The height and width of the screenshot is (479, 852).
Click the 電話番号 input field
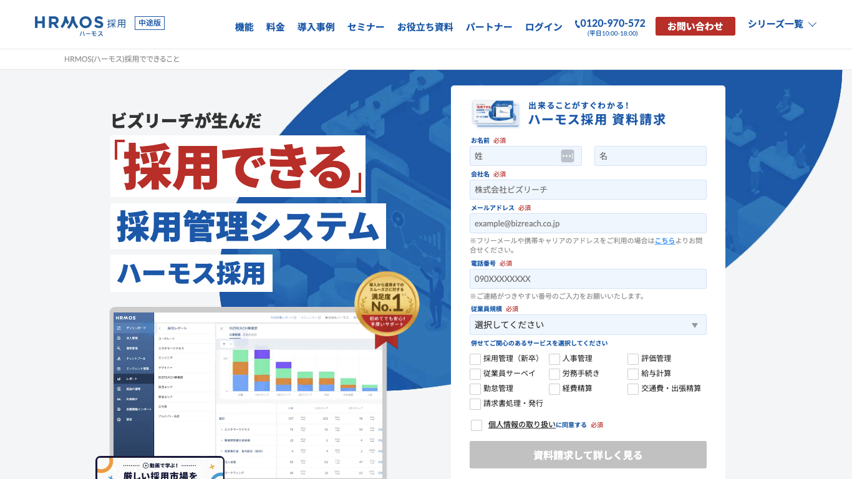pyautogui.click(x=588, y=279)
